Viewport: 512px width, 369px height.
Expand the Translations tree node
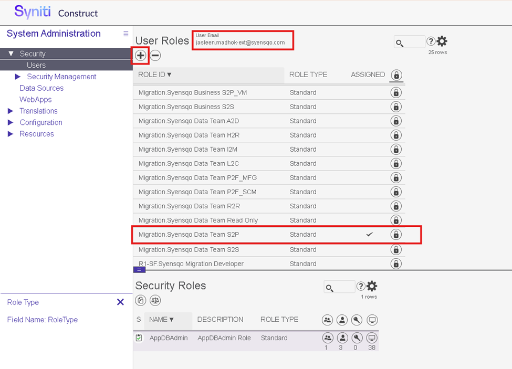coord(11,111)
